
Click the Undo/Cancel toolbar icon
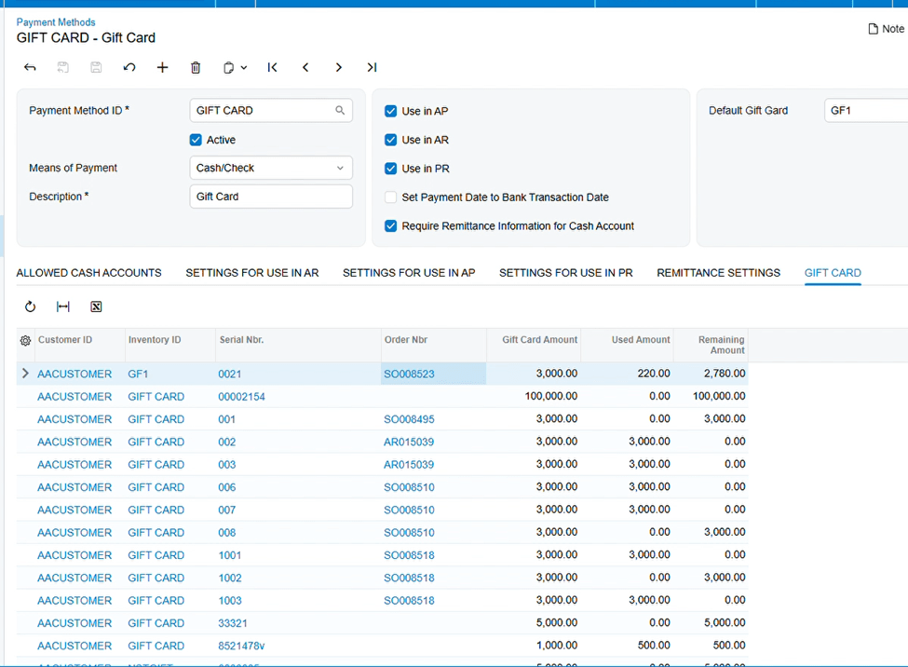click(129, 68)
